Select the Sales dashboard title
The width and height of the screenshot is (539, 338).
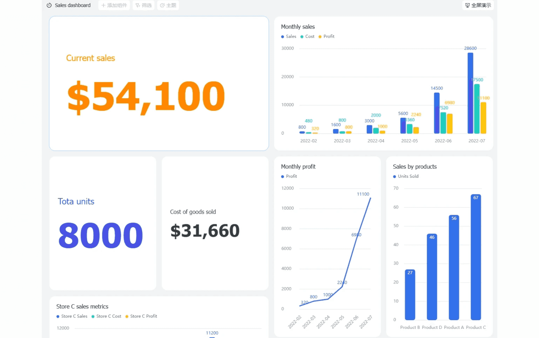click(73, 5)
